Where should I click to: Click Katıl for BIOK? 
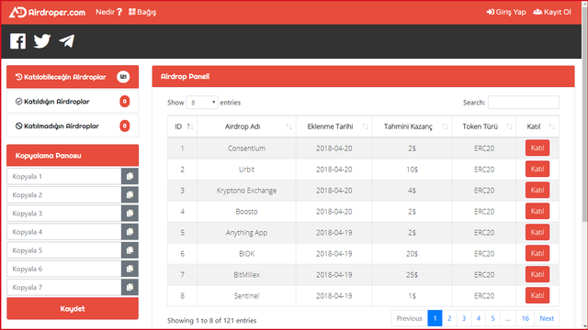537,253
